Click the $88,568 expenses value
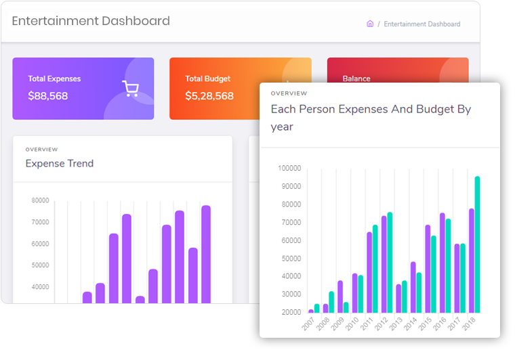Viewport: 515px width, 352px height. pos(48,96)
